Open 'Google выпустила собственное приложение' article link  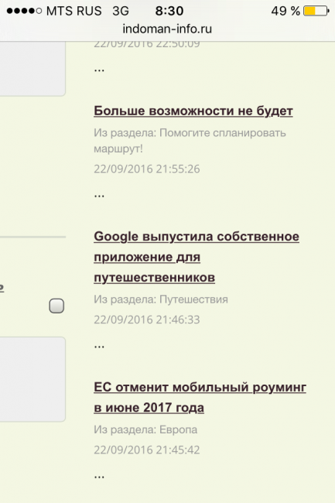[x=197, y=257]
